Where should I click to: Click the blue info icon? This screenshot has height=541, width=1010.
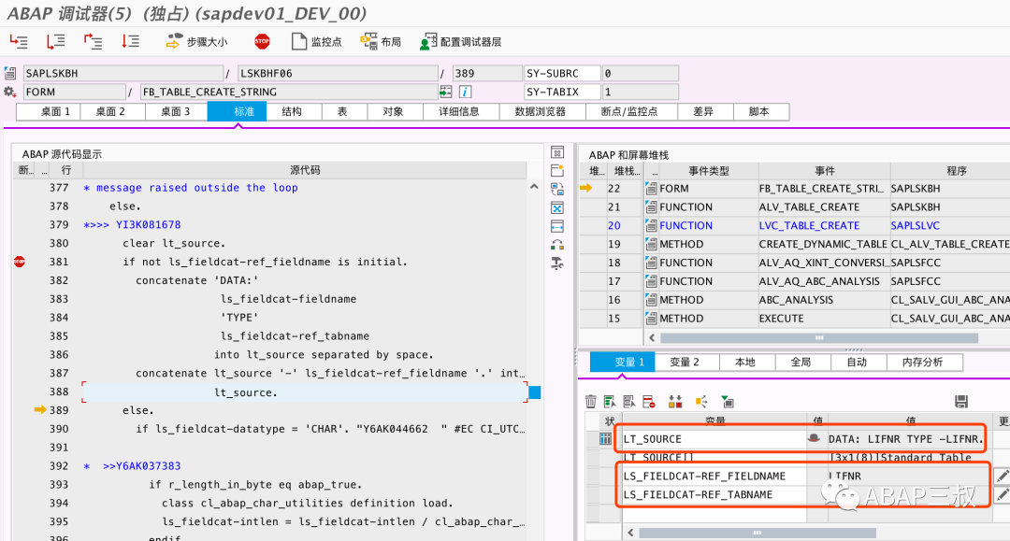[465, 92]
